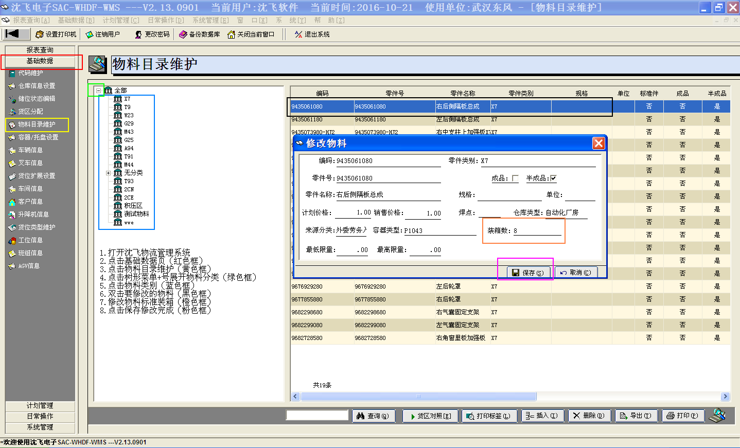Click the 备份数据库 backup database icon
Screen dimensions: 740x448
click(183, 34)
